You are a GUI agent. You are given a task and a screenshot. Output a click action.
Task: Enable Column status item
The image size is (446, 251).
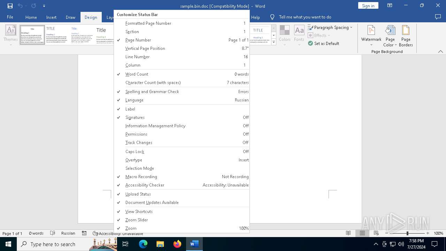(x=182, y=65)
